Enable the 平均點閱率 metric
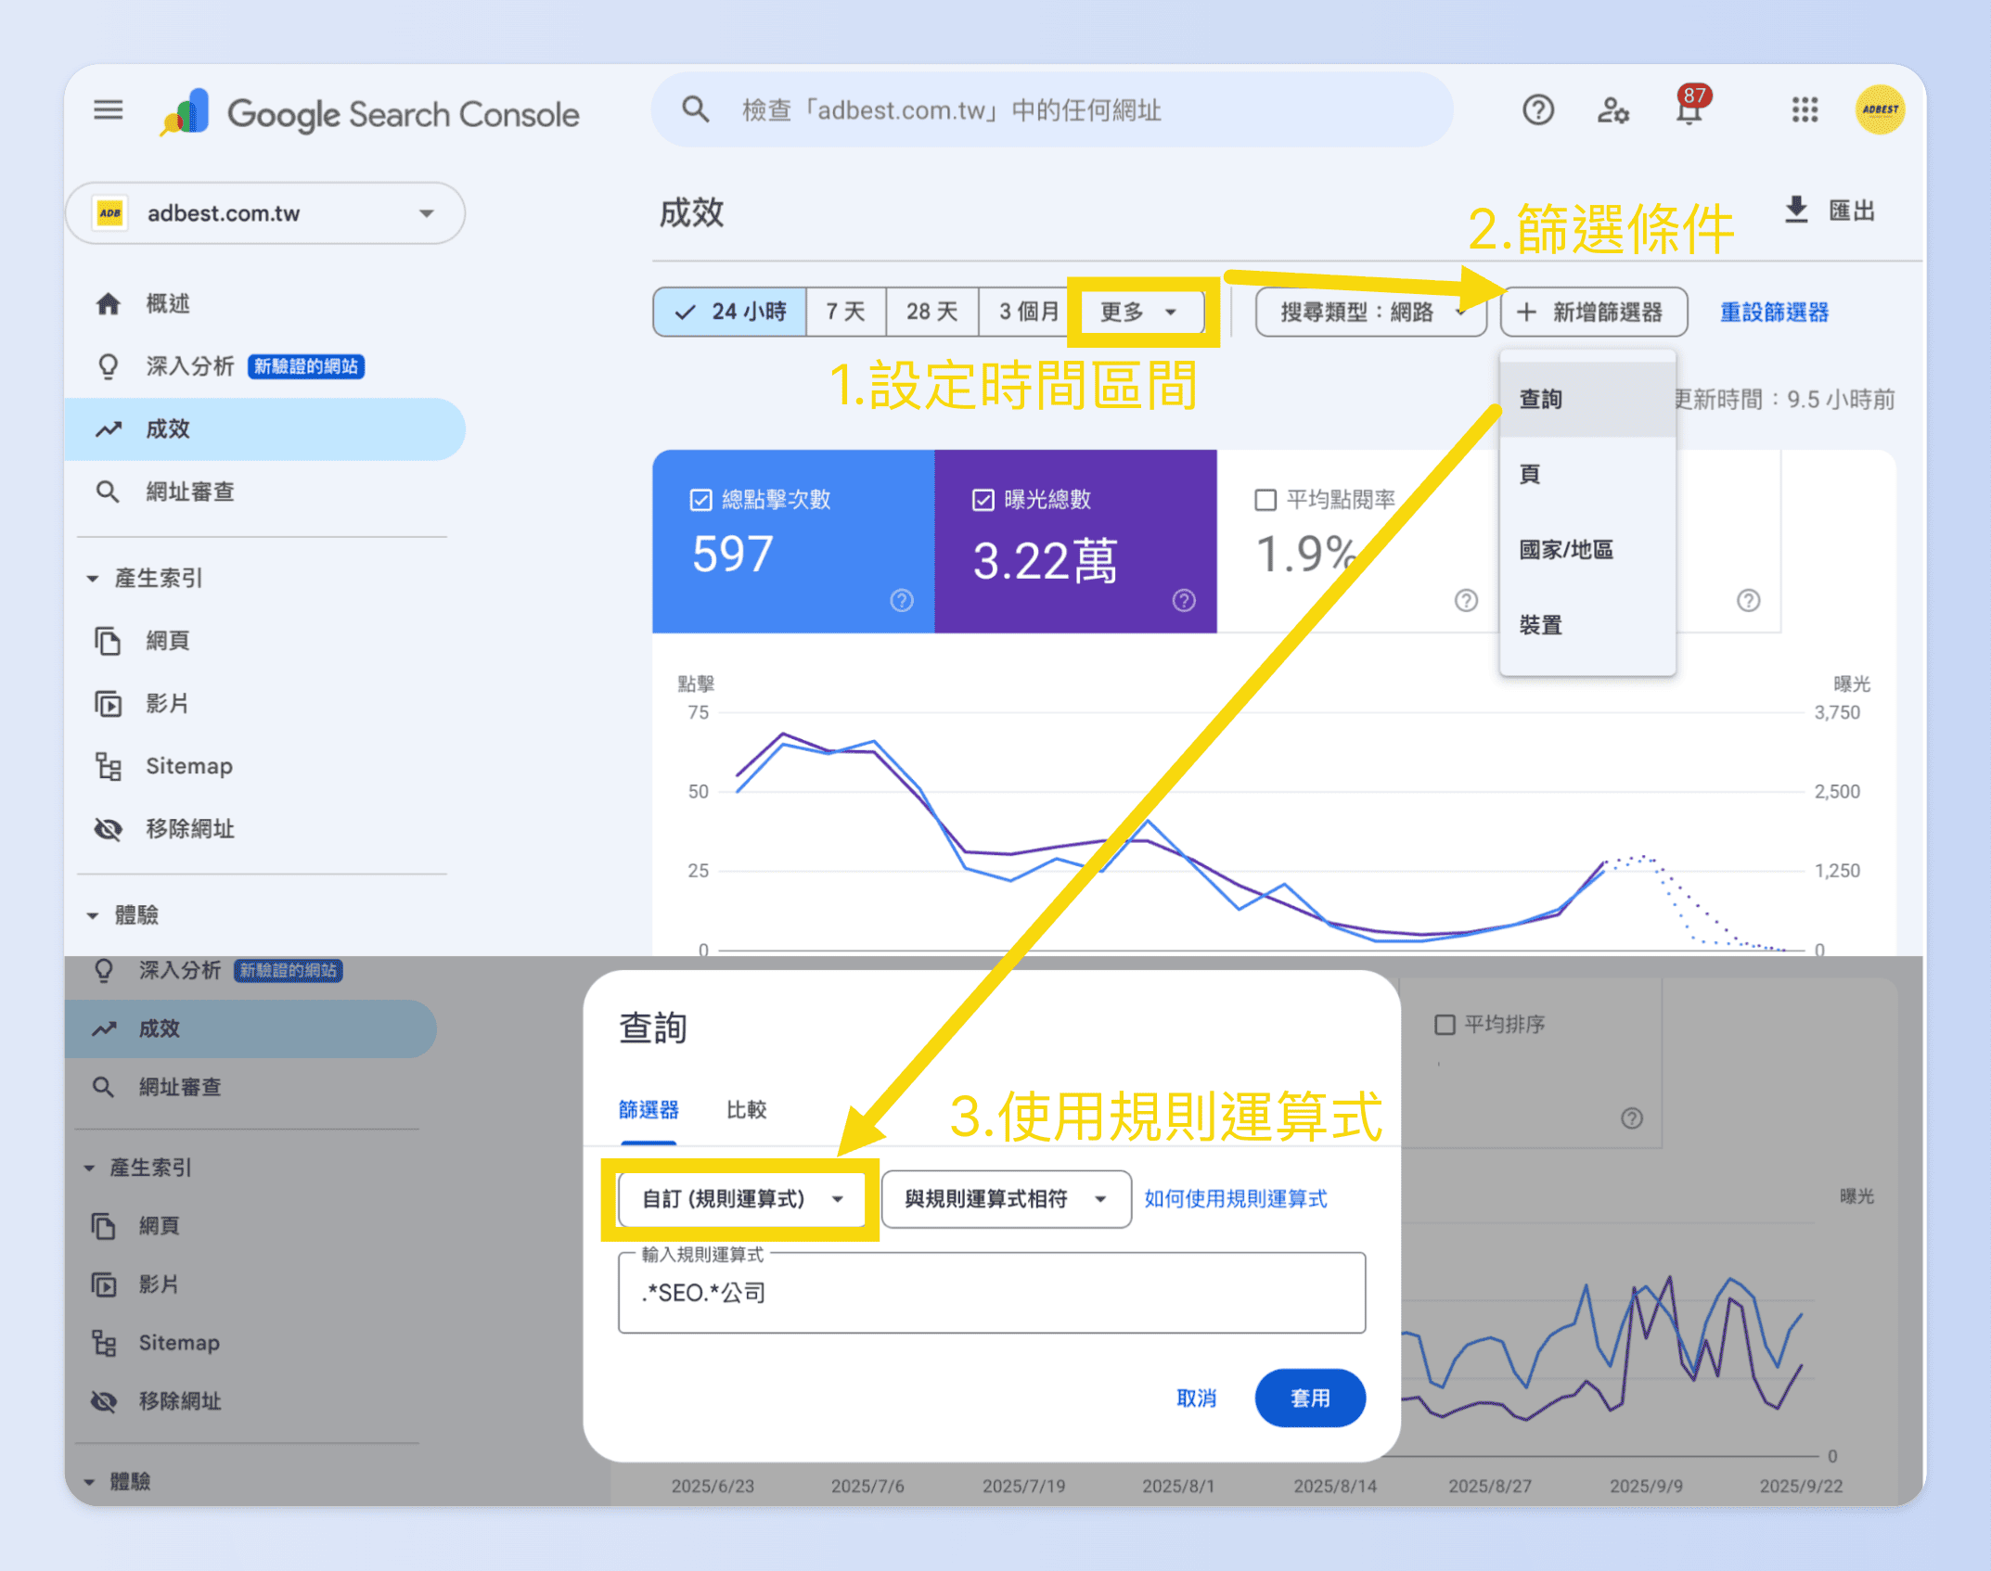 (x=1265, y=499)
